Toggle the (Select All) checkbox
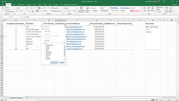The width and height of the screenshot is (179, 101). (x=47, y=45)
